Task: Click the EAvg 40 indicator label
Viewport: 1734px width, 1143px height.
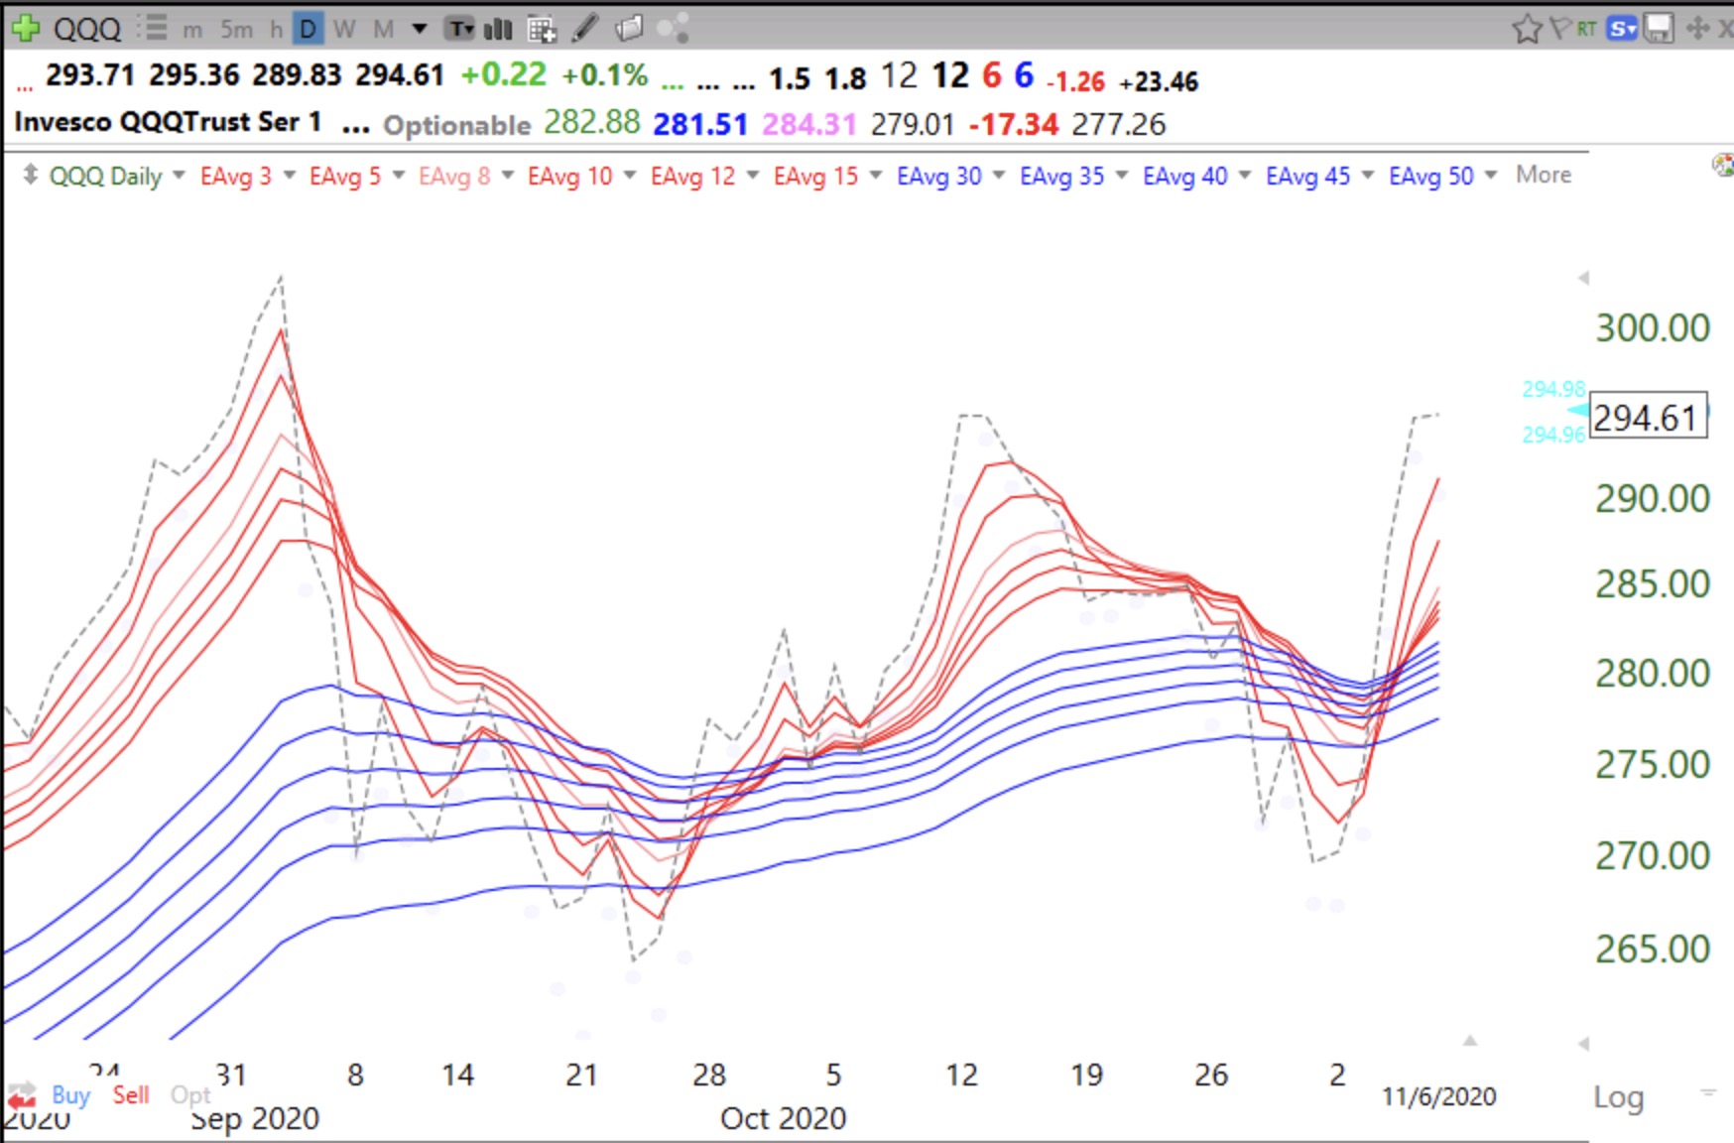Action: click(1185, 176)
